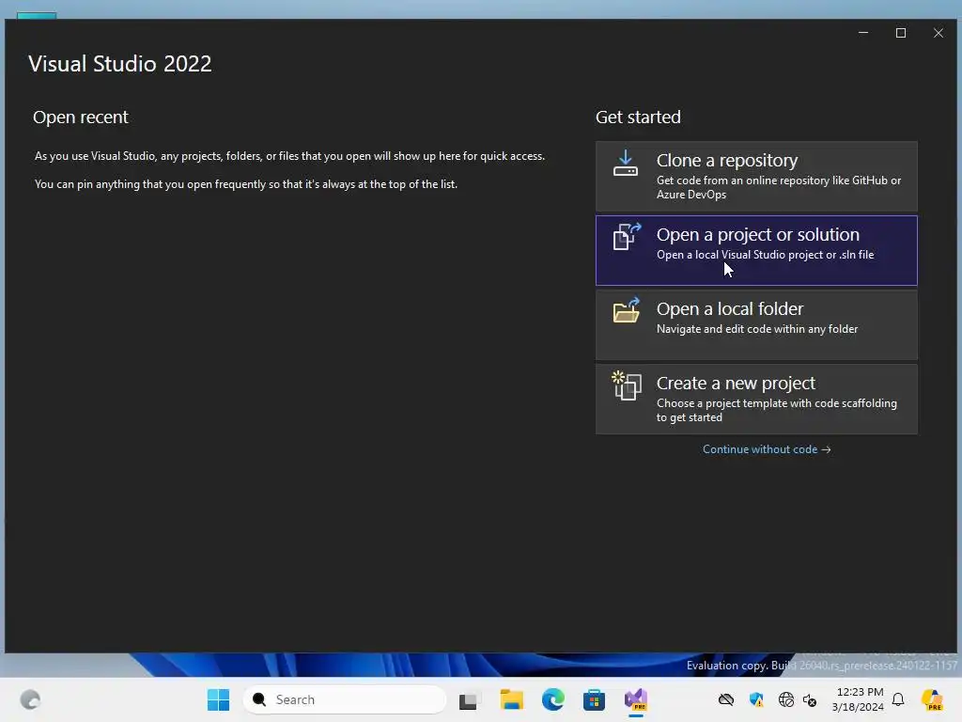Maximize the Visual Studio 2022 window
Viewport: 962px width, 722px height.
(901, 33)
